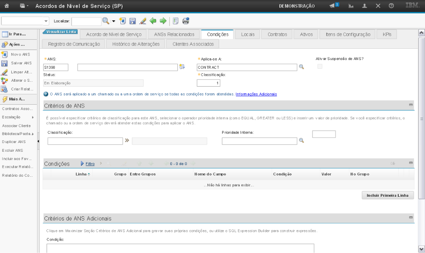The height and width of the screenshot is (253, 425).
Task: Click the long description icon beside ANS field
Action: click(182, 67)
